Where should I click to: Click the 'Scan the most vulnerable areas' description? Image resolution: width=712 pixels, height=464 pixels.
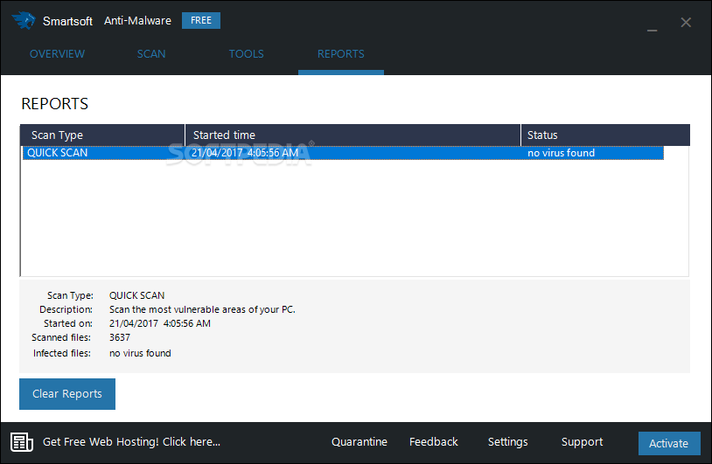pos(202,309)
